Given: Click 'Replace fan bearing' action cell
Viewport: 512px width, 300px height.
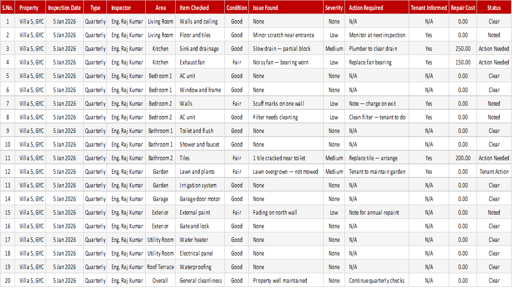Looking at the screenshot, I should 376,62.
